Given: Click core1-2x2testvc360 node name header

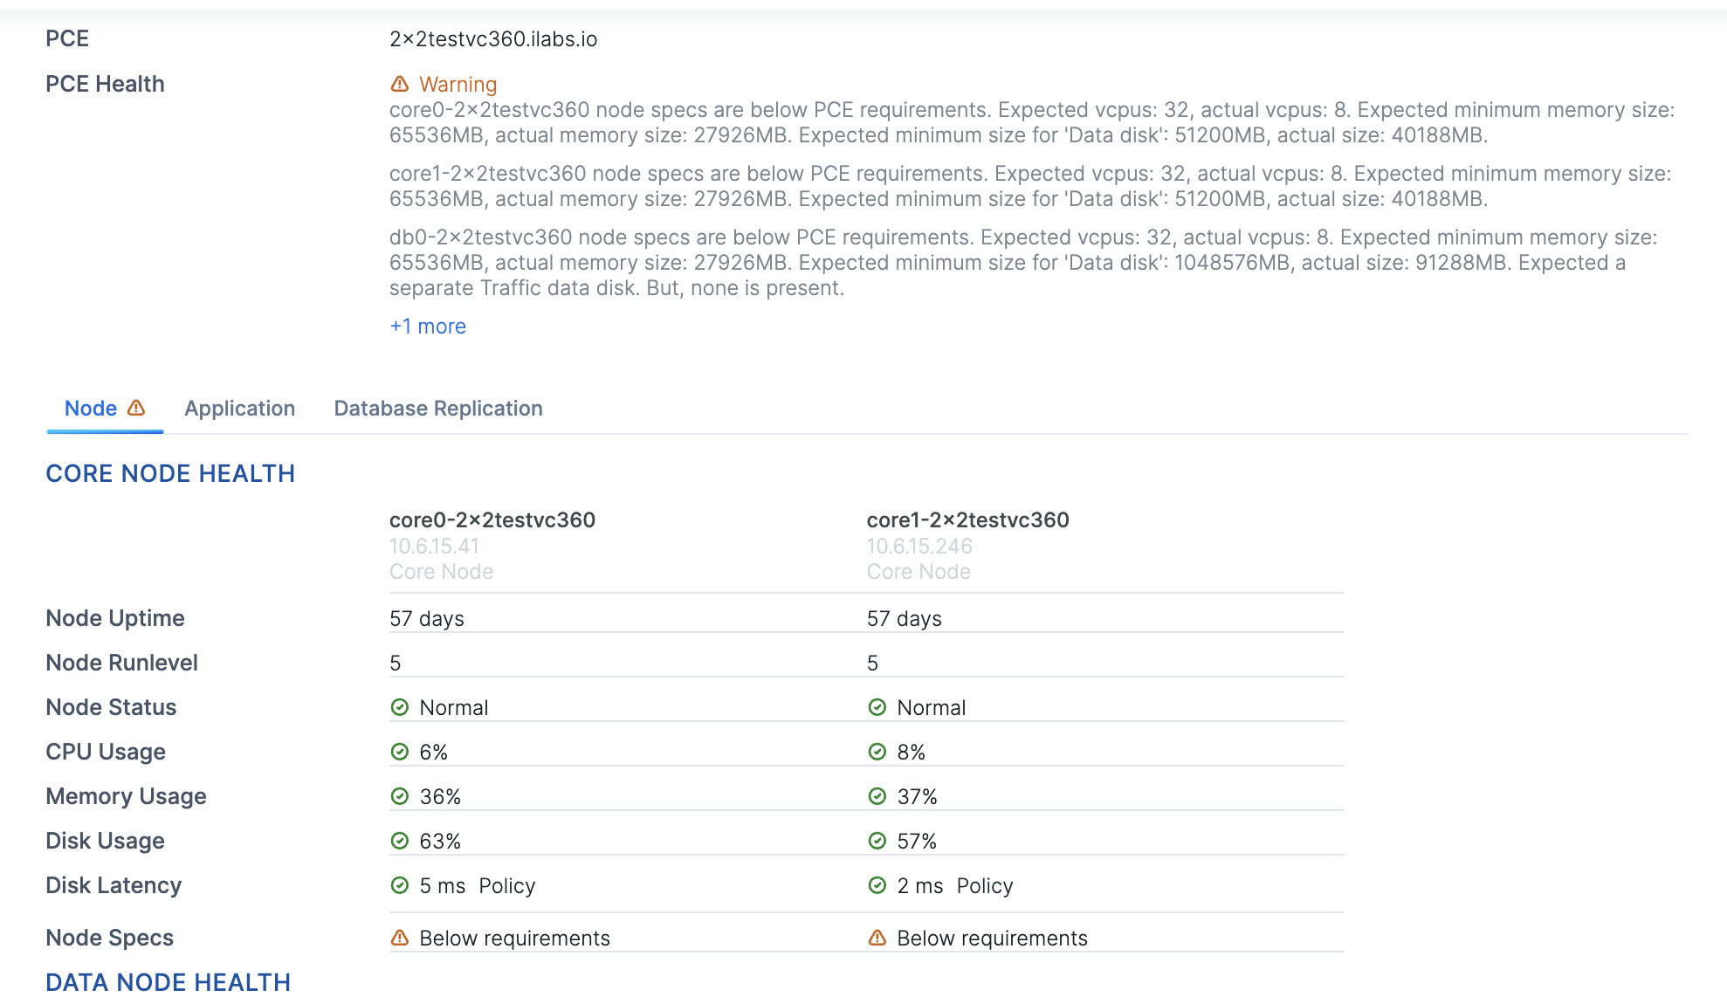Looking at the screenshot, I should pos(967,520).
